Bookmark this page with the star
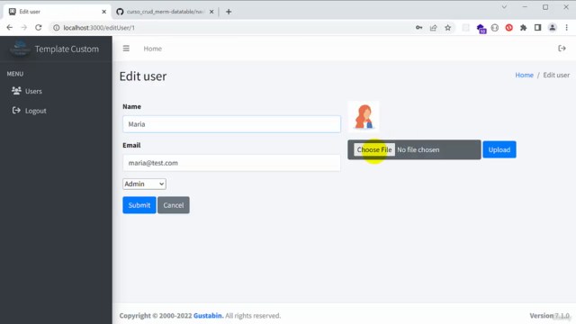Viewport: 576px width, 324px height. [x=448, y=28]
